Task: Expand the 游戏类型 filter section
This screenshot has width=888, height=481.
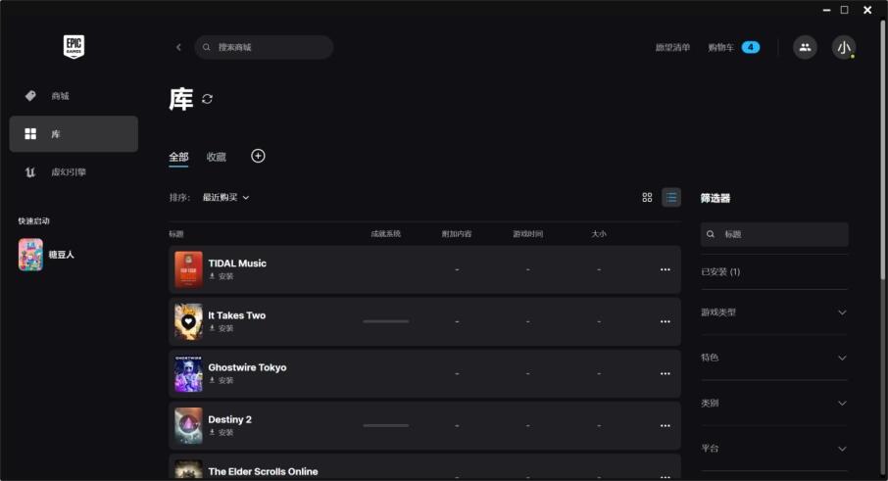Action: tap(774, 313)
